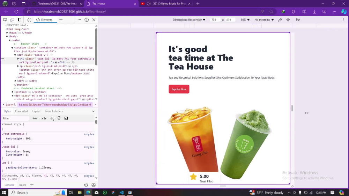Toggle device emulation icon in DevTools
Screen dimensions: 349x196
[x=12, y=20]
